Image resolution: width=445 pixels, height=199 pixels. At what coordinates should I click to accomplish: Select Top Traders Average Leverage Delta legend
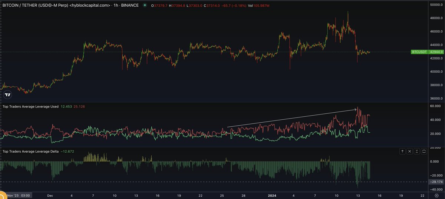[30, 152]
